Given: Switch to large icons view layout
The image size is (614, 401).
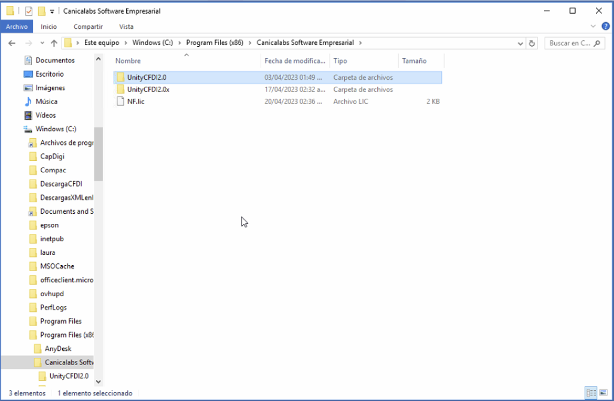Looking at the screenshot, I should (603, 393).
